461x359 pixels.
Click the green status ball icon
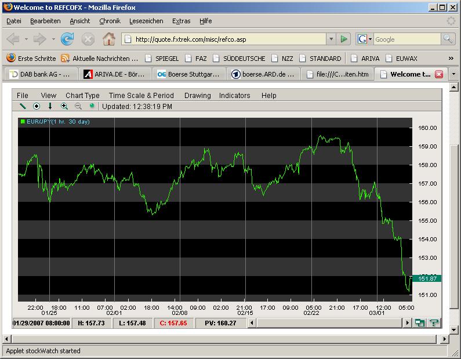pos(91,106)
